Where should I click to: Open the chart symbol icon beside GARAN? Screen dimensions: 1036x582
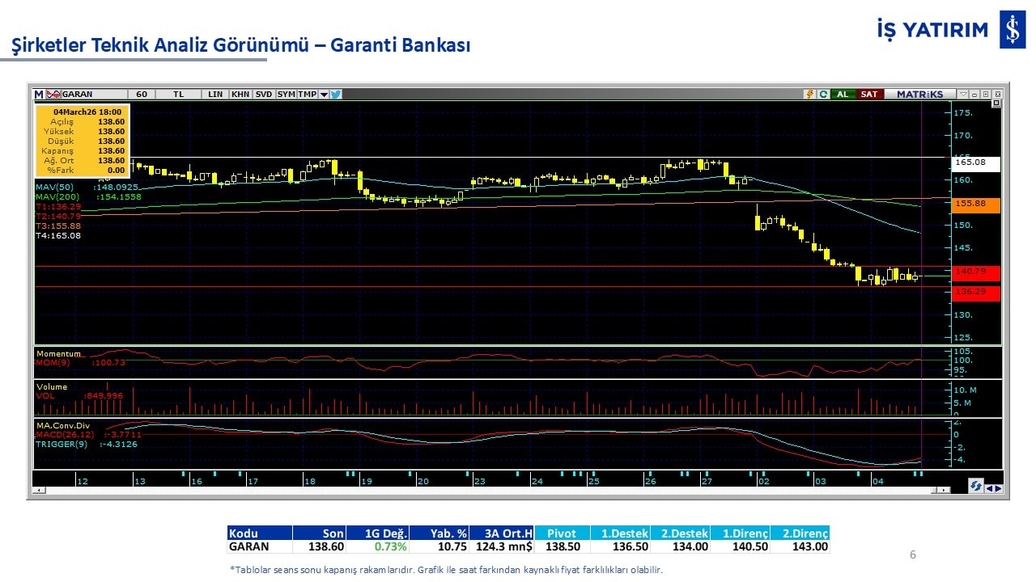tap(53, 94)
